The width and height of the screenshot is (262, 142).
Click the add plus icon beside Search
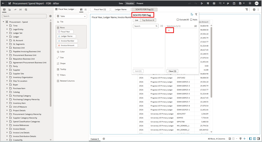pyautogui.click(x=50, y=16)
